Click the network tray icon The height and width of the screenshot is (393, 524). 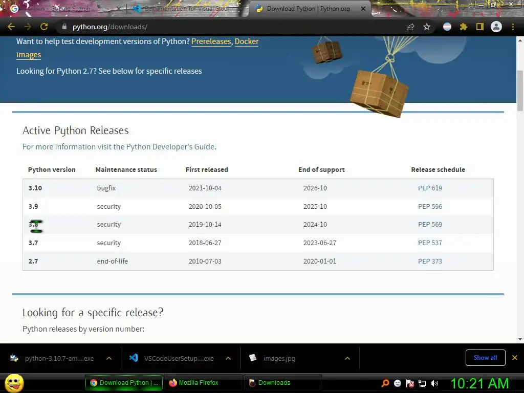422,383
